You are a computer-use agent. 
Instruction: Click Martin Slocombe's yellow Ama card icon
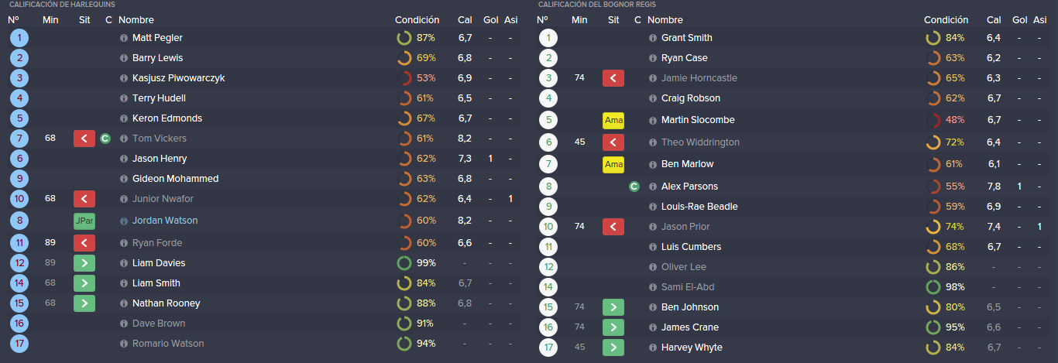click(613, 120)
